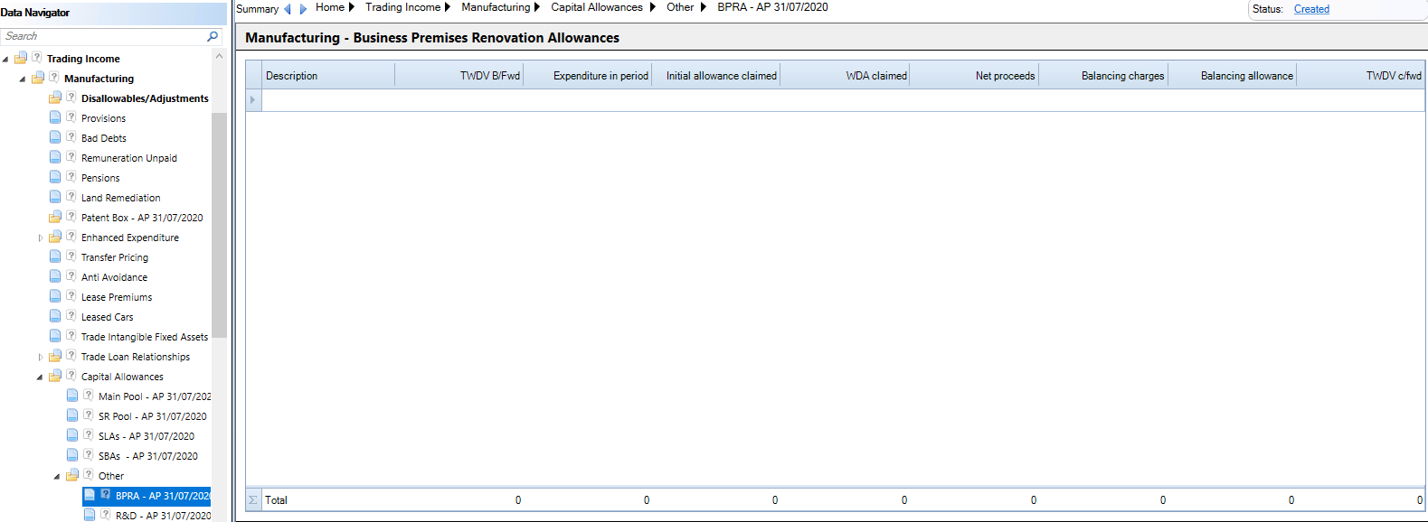Click the Patent Box folder icon
The height and width of the screenshot is (522, 1428).
(55, 217)
